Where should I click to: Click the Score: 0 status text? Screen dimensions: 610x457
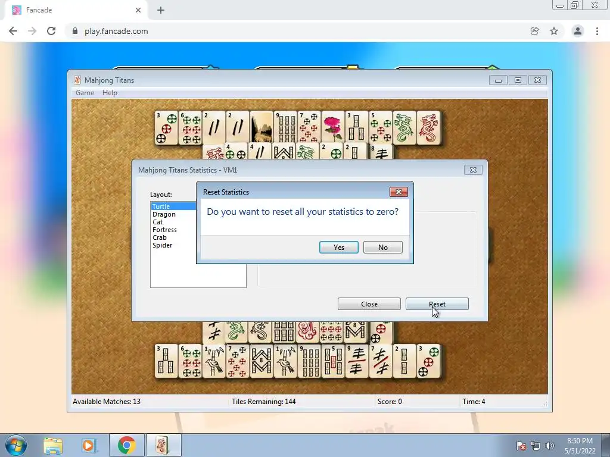click(x=390, y=402)
